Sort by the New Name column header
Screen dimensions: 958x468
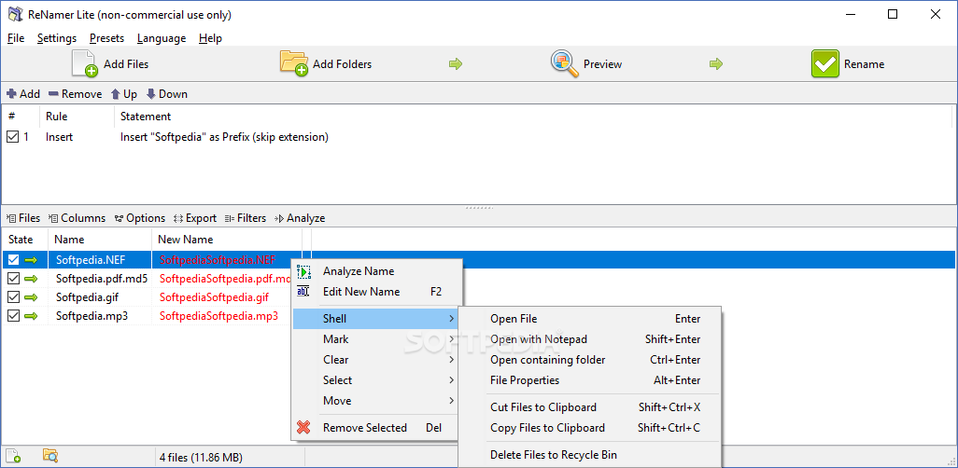tap(227, 240)
